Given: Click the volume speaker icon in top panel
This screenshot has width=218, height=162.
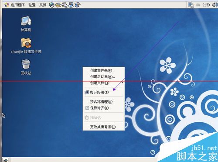Looking at the screenshot, I should click(215, 5).
